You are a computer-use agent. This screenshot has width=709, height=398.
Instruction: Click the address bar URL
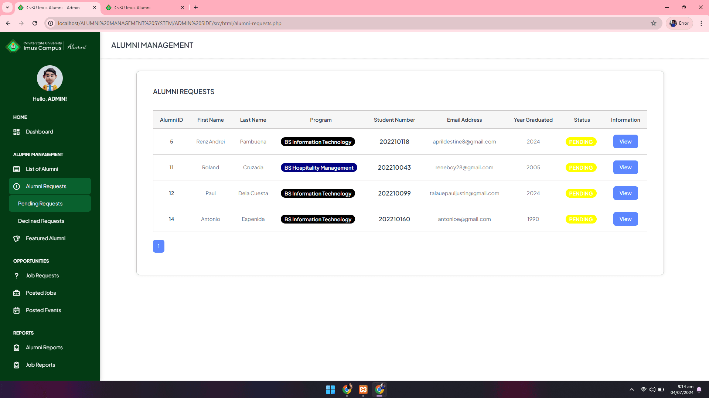click(x=170, y=23)
